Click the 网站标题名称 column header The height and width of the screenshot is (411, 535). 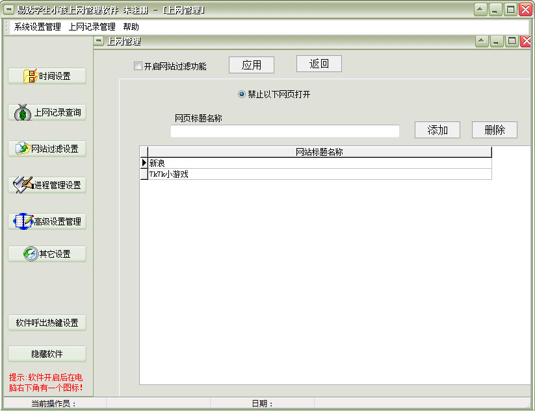coord(320,152)
